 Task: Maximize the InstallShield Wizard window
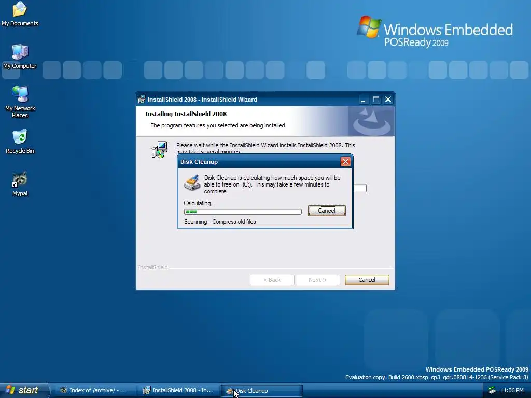376,99
